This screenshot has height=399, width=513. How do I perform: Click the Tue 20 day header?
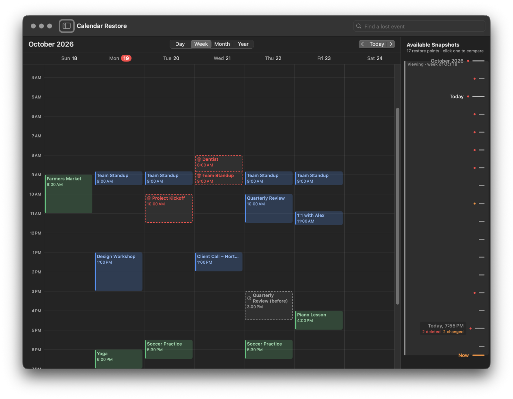pyautogui.click(x=171, y=58)
